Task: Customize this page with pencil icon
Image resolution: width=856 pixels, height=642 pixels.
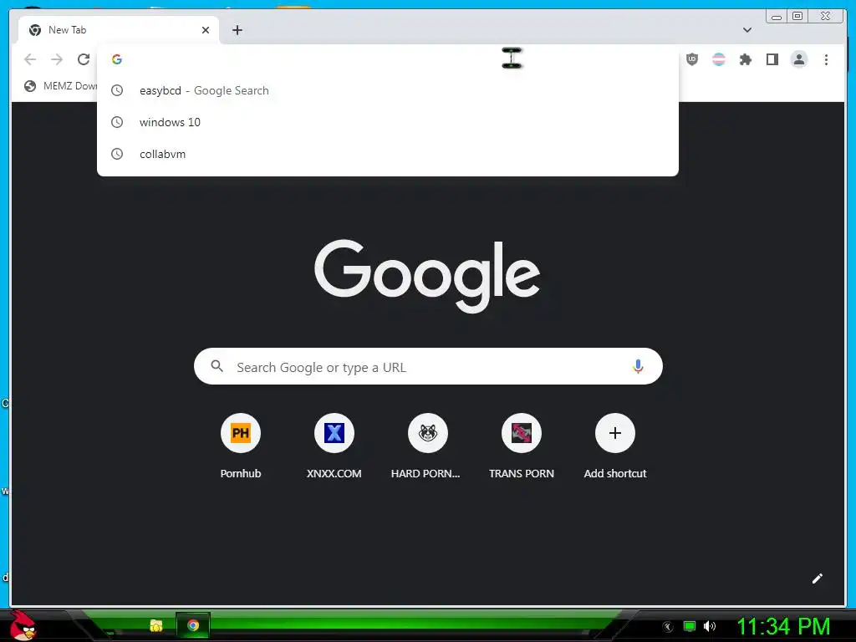Action: click(x=817, y=578)
